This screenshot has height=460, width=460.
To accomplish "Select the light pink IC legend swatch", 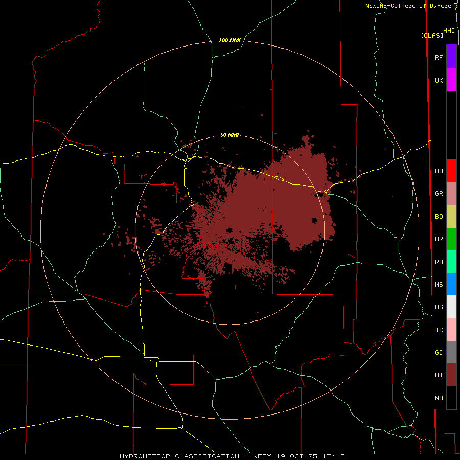I will (451, 330).
